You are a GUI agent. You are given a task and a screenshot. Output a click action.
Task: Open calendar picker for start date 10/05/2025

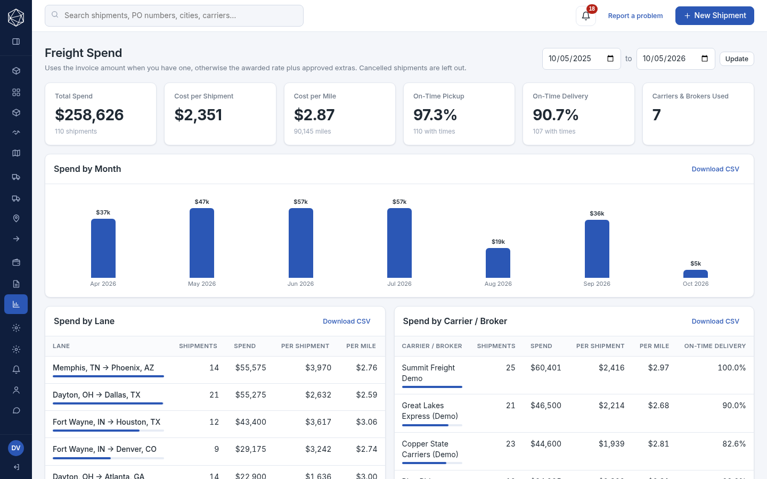[610, 59]
